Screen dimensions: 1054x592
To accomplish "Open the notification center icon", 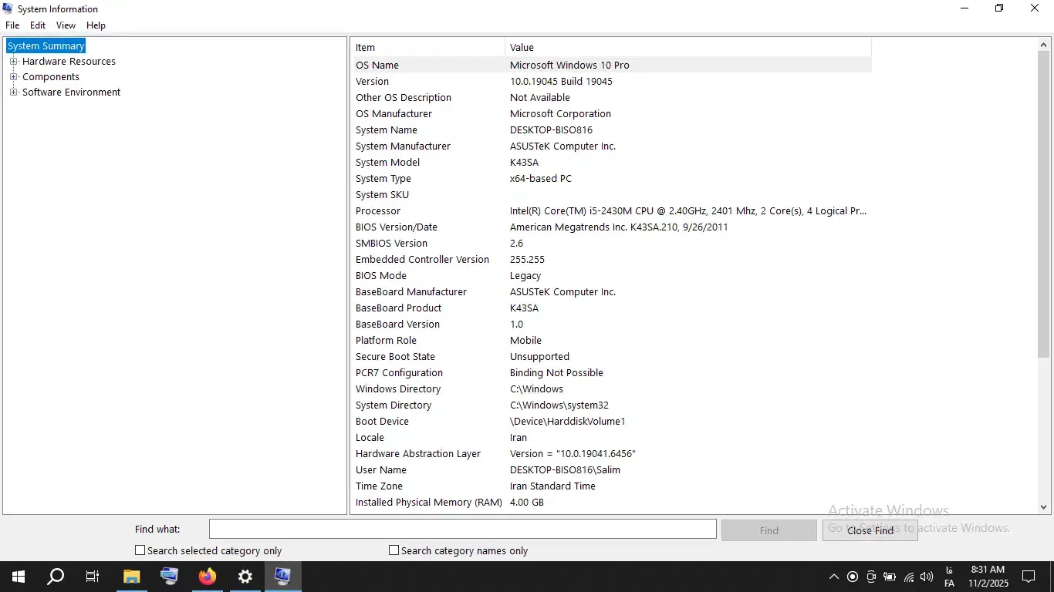I will [x=1028, y=576].
